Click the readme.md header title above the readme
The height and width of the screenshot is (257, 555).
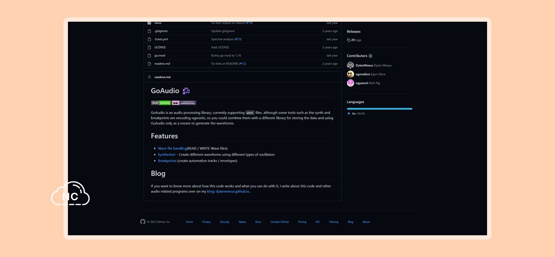pos(162,77)
